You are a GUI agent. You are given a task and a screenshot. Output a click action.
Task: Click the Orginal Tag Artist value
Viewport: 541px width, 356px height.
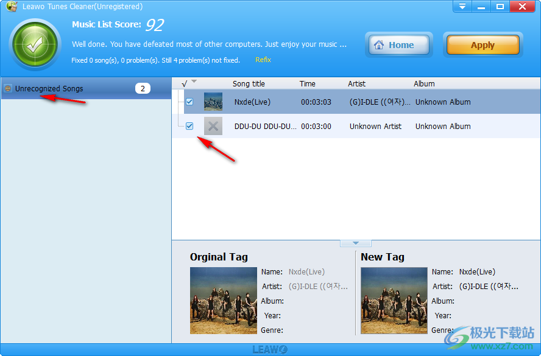click(x=318, y=287)
